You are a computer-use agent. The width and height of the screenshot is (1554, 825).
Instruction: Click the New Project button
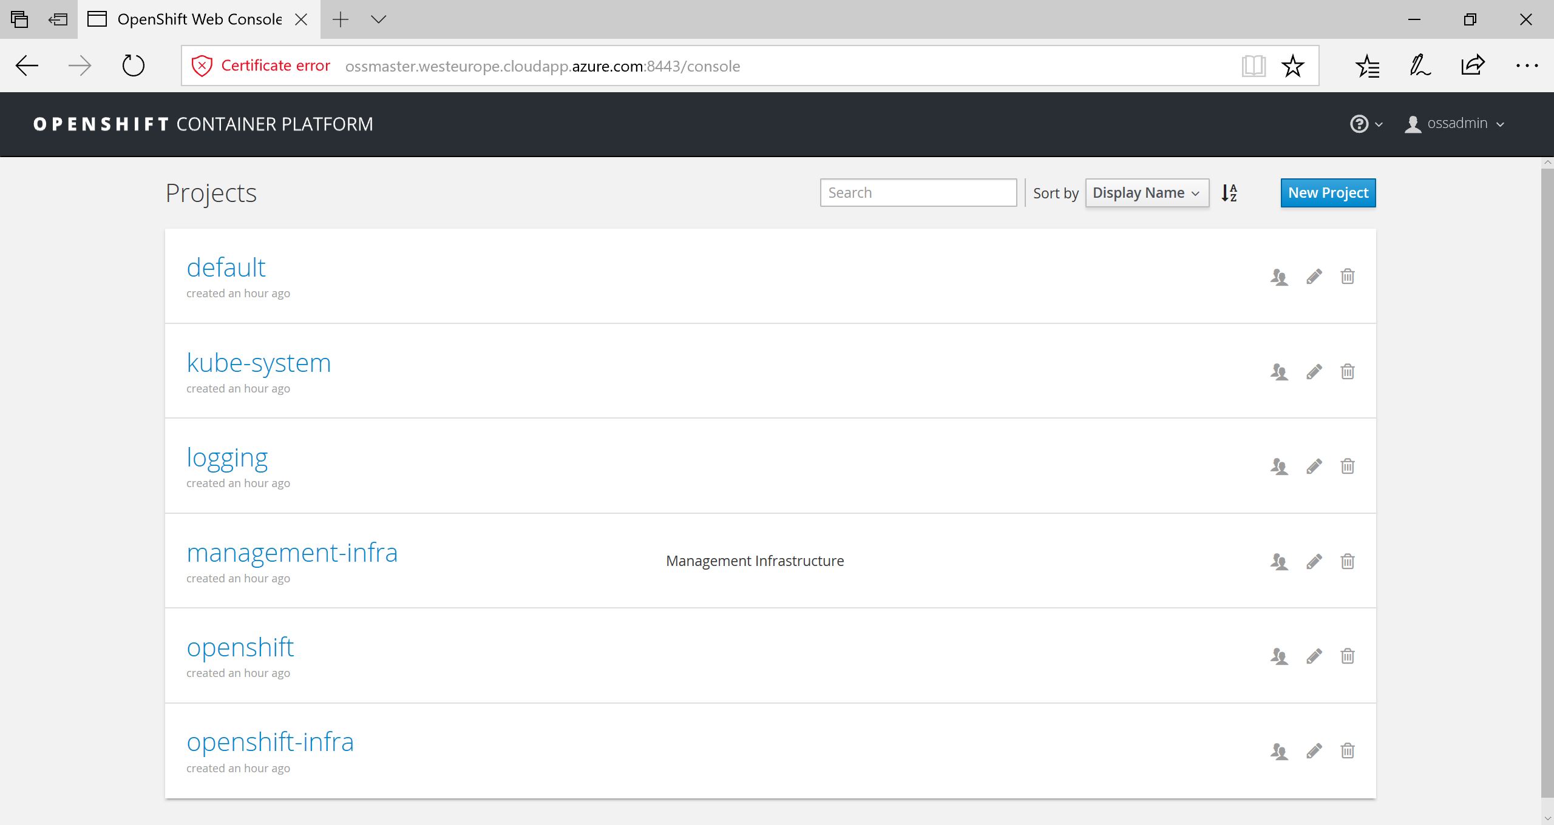point(1328,193)
